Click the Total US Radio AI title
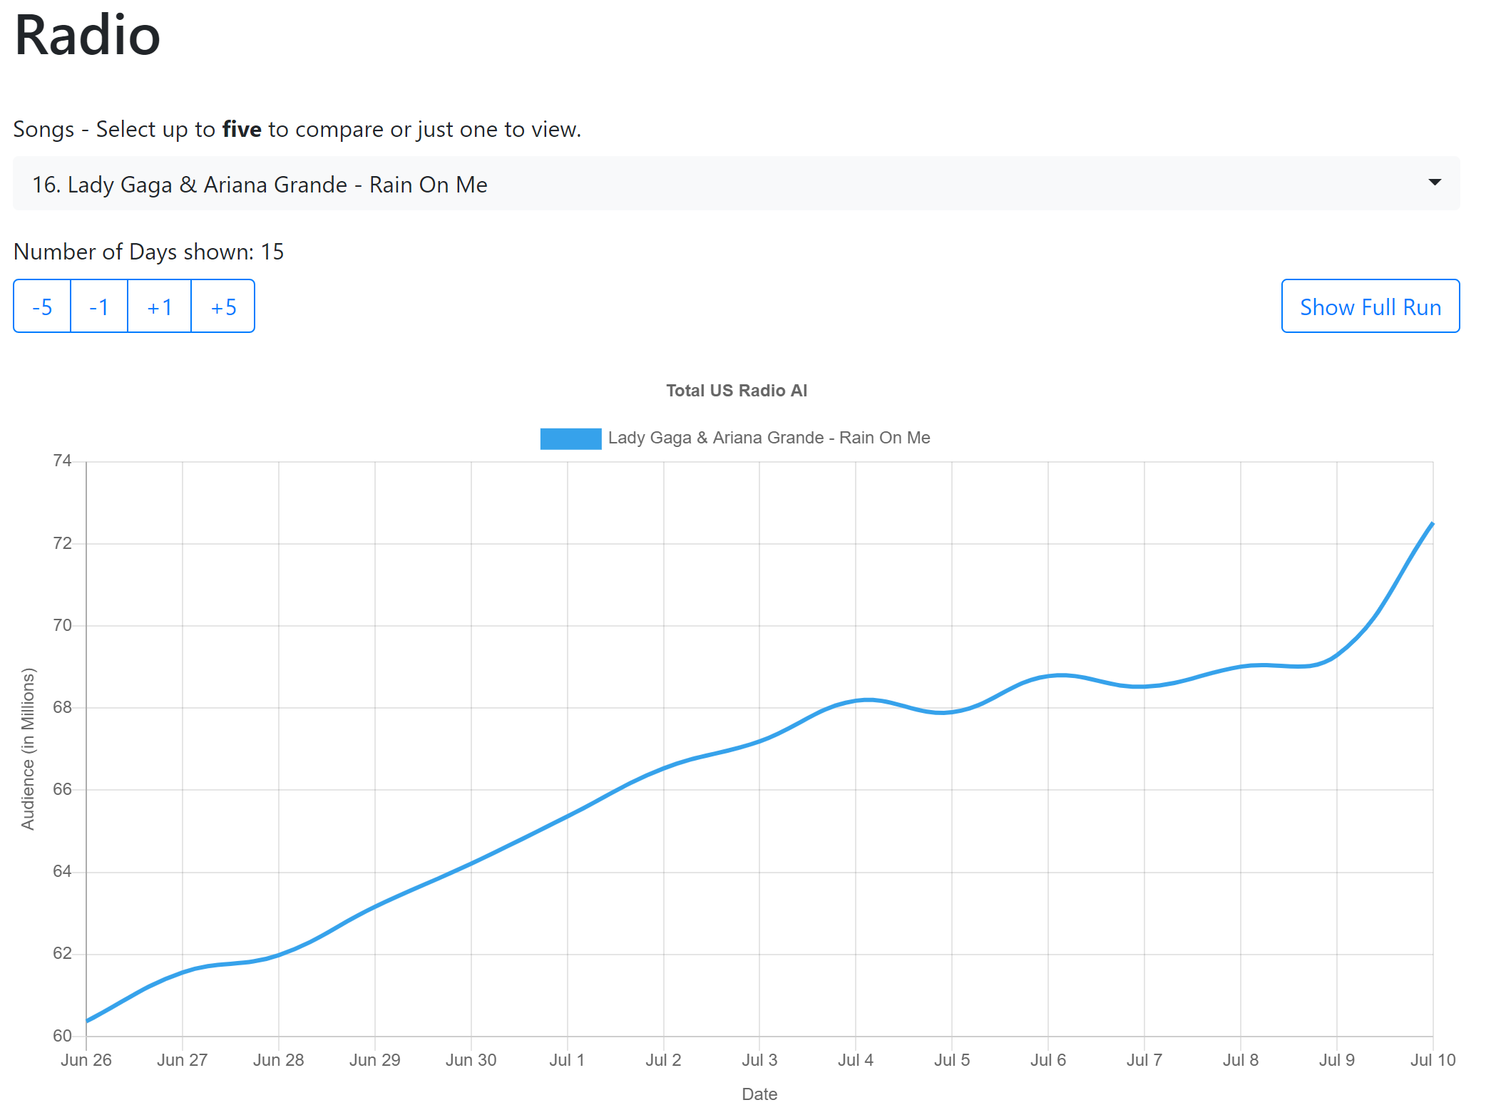The image size is (1496, 1110). coord(736,391)
